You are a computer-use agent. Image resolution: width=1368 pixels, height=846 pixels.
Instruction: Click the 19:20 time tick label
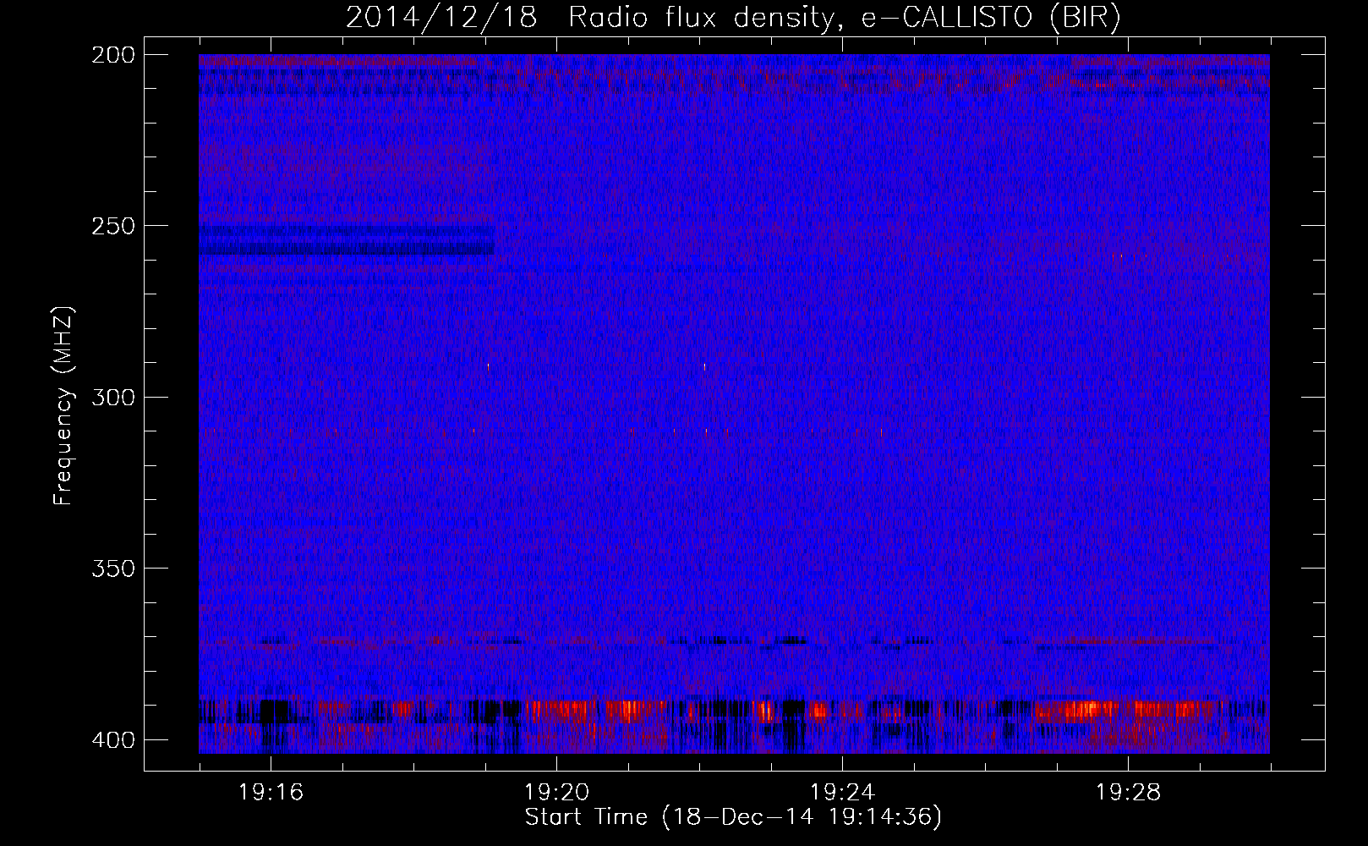[x=556, y=793]
